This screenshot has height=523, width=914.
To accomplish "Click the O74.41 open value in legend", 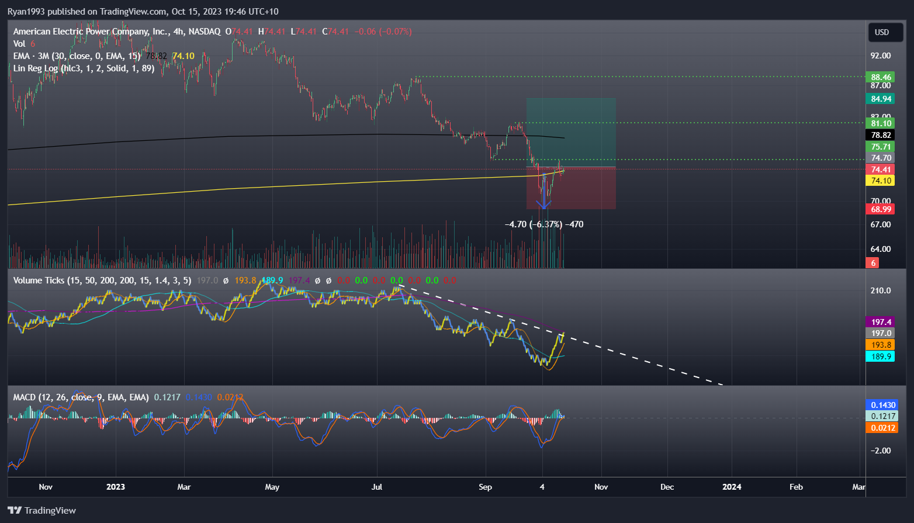I will pos(238,32).
